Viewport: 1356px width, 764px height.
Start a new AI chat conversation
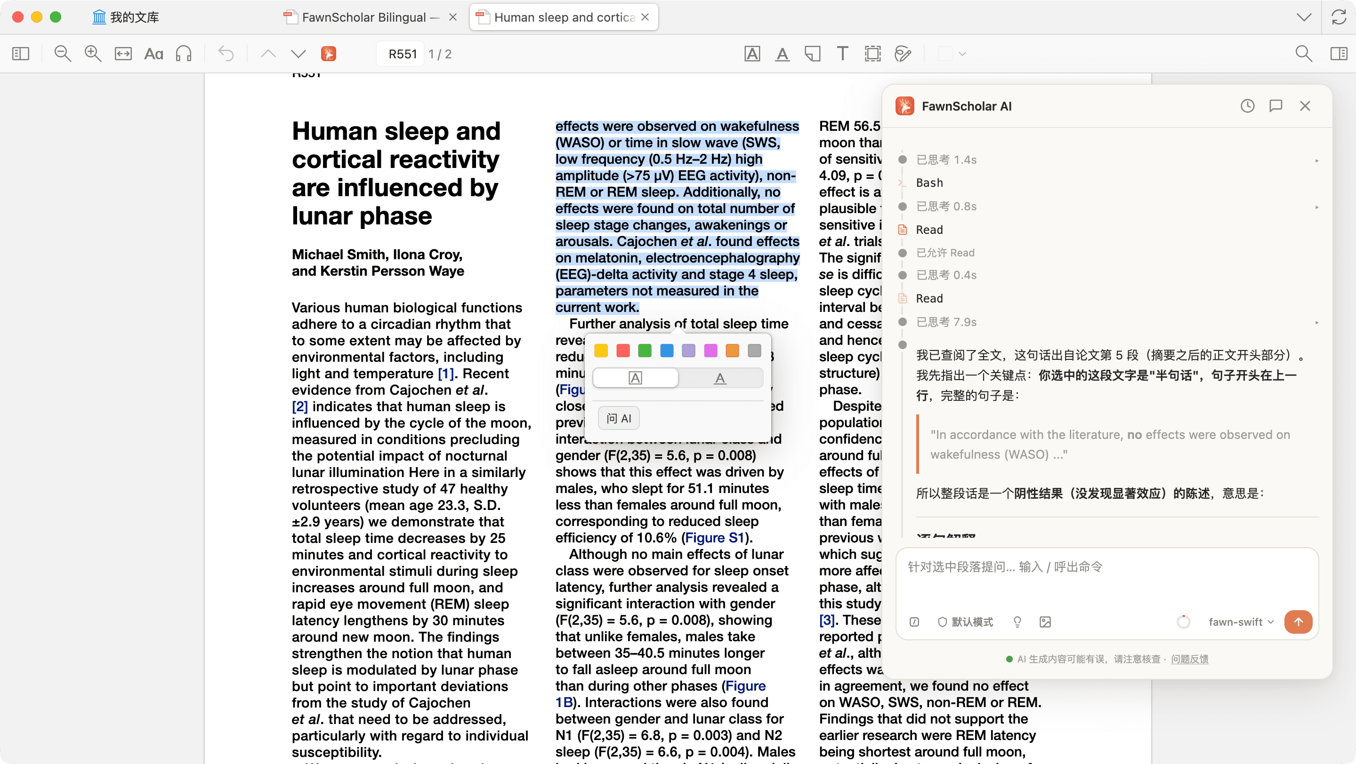[1276, 106]
